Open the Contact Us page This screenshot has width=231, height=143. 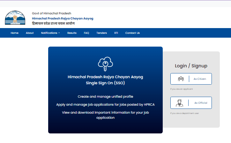click(132, 33)
